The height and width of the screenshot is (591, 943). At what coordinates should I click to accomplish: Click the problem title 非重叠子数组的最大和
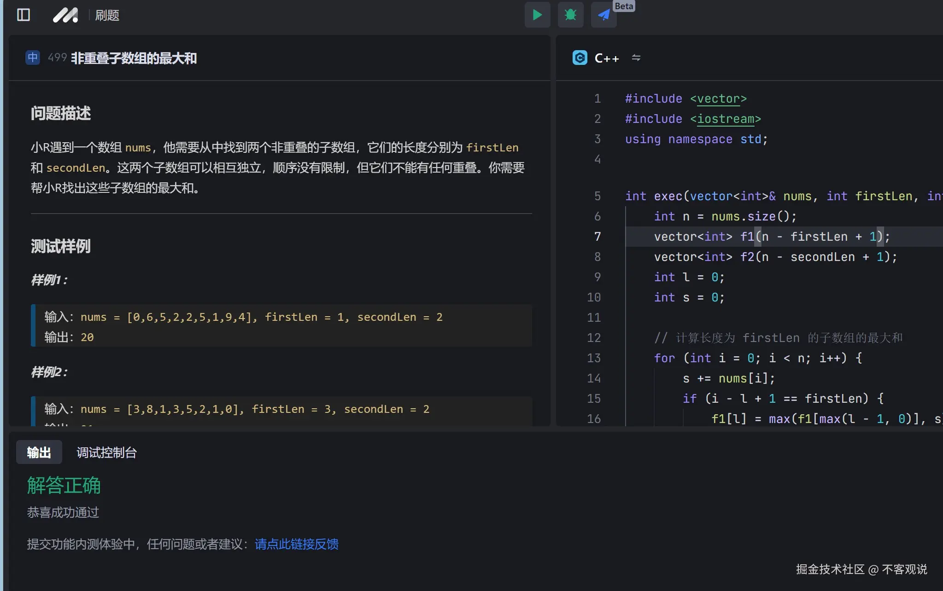tap(134, 58)
